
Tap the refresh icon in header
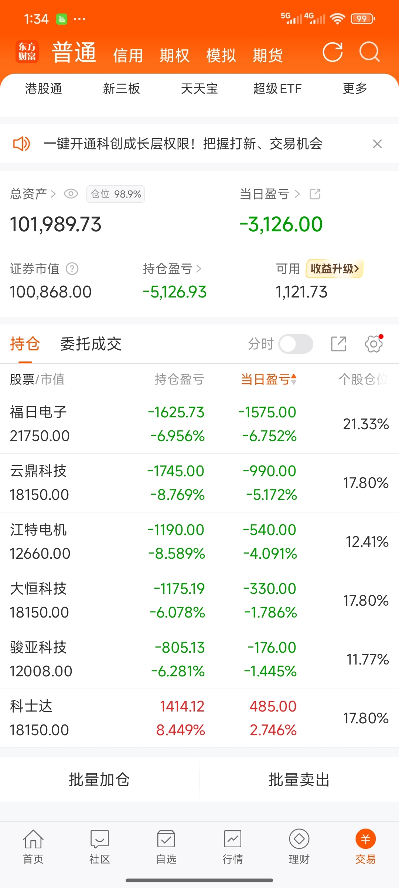pos(332,52)
